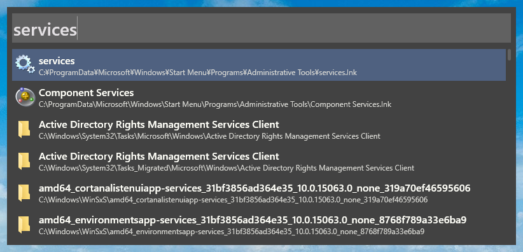This screenshot has width=523, height=252.
Task: Click WinSxS path for environmentsapp-services
Action: (x=232, y=232)
